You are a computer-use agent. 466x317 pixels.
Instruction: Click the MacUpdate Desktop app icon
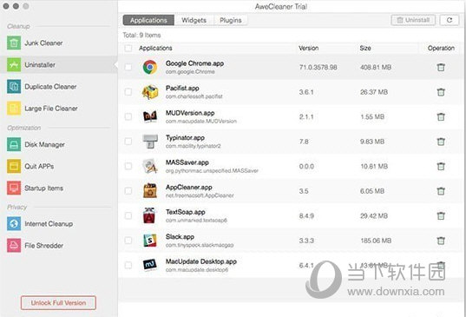click(x=150, y=265)
